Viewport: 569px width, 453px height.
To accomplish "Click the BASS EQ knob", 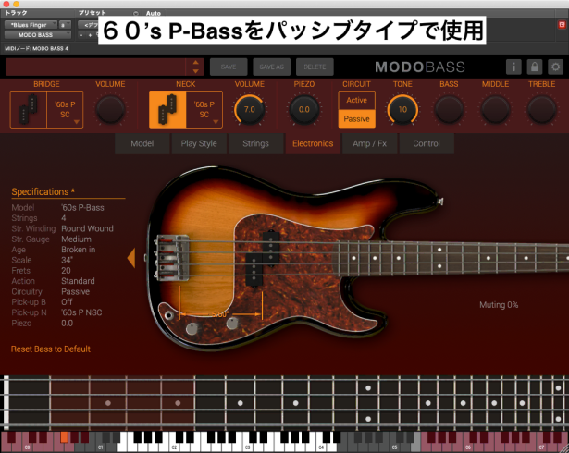I will coord(449,109).
